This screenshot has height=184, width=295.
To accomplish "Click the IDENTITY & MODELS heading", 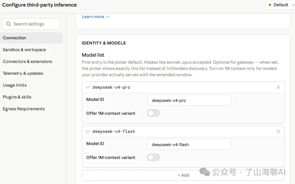I will click(x=104, y=43).
